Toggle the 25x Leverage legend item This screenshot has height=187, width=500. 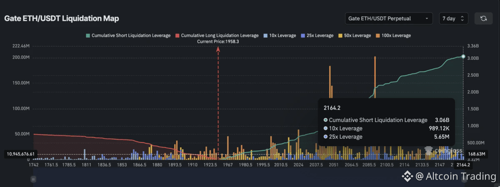(x=317, y=35)
